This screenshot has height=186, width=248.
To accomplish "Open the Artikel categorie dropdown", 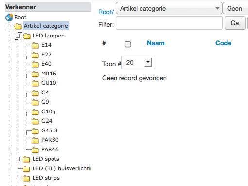I will tap(169, 8).
